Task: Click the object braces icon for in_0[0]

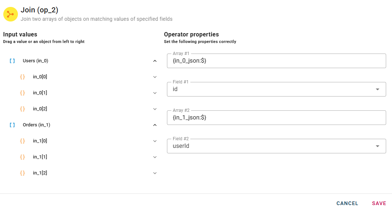Action: coord(23,77)
